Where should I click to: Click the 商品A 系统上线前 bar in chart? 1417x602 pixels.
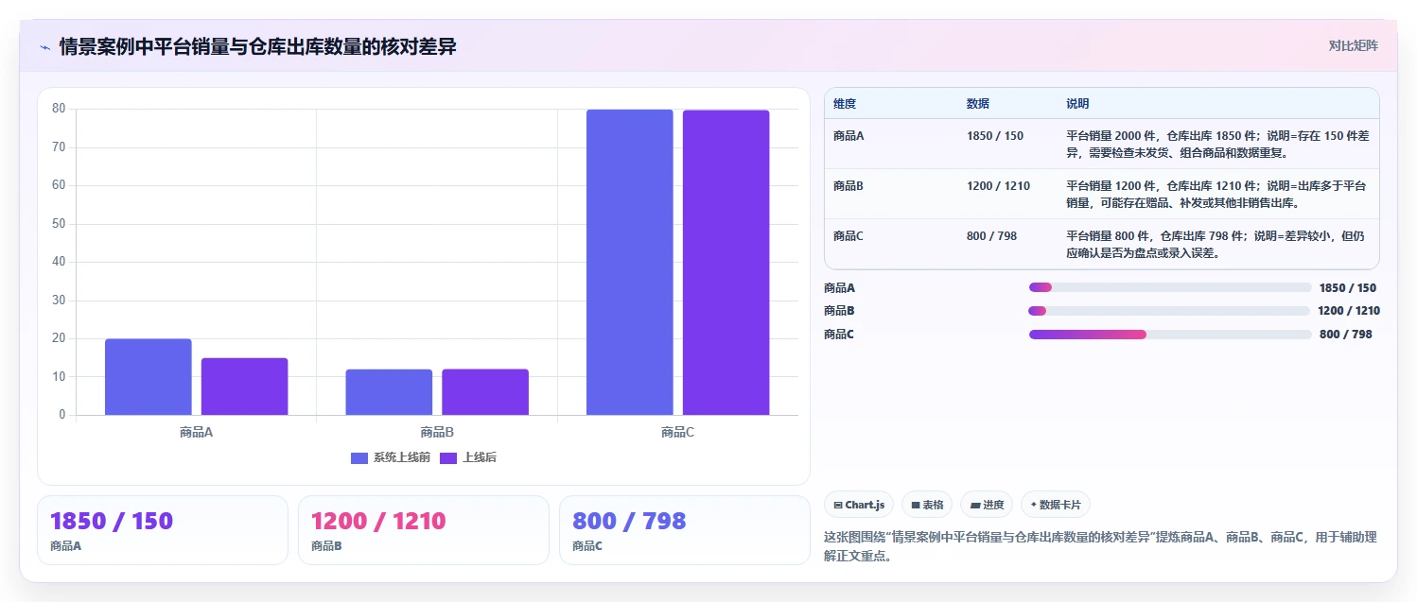(x=149, y=377)
